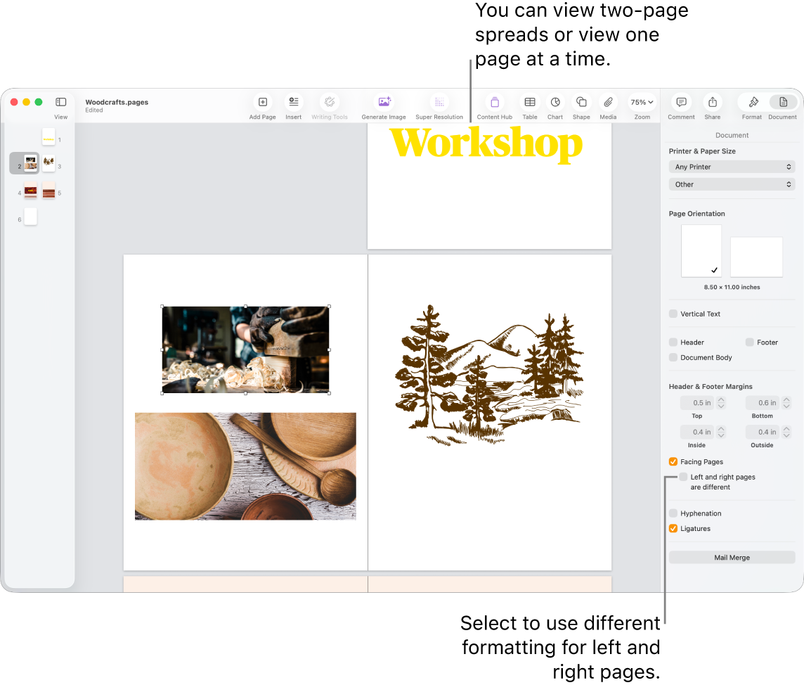804x685 pixels.
Task: Increase the Top header margin value
Action: pos(722,399)
